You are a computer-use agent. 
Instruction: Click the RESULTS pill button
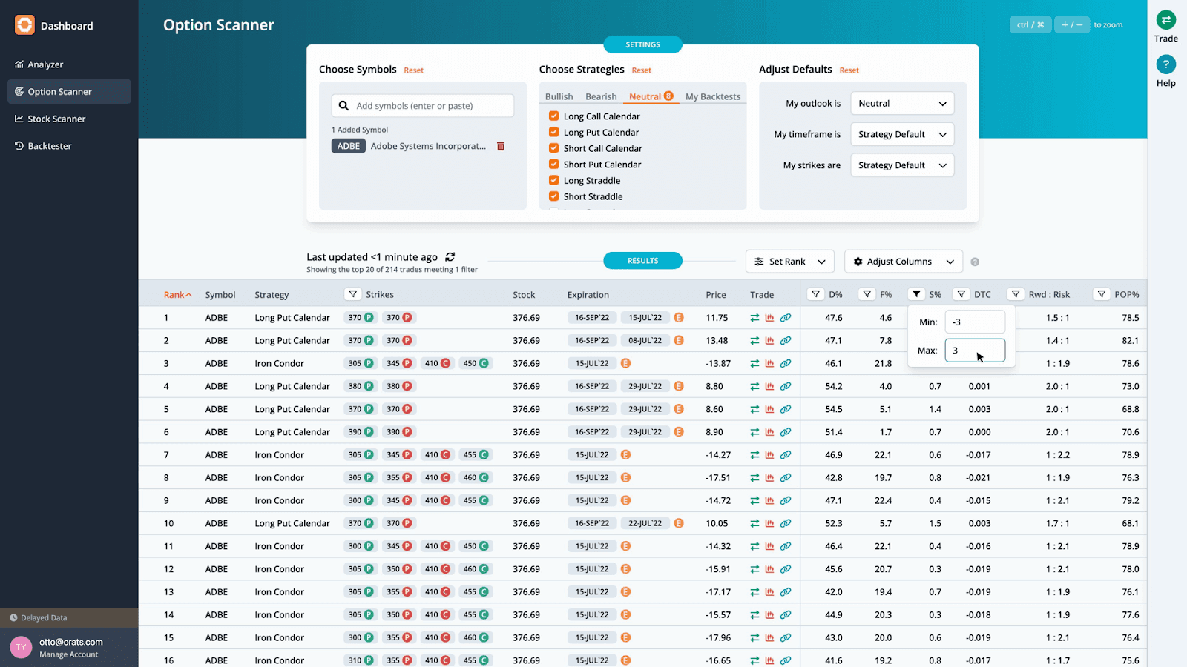click(x=642, y=261)
